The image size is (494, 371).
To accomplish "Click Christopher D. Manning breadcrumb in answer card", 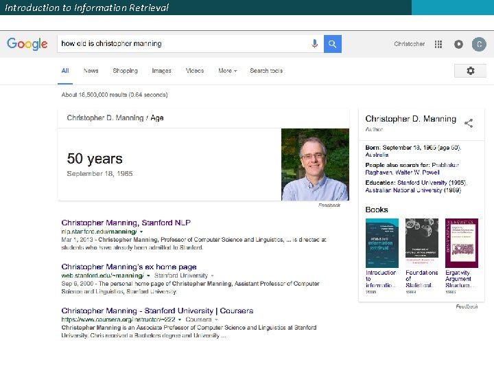I will click(x=105, y=117).
